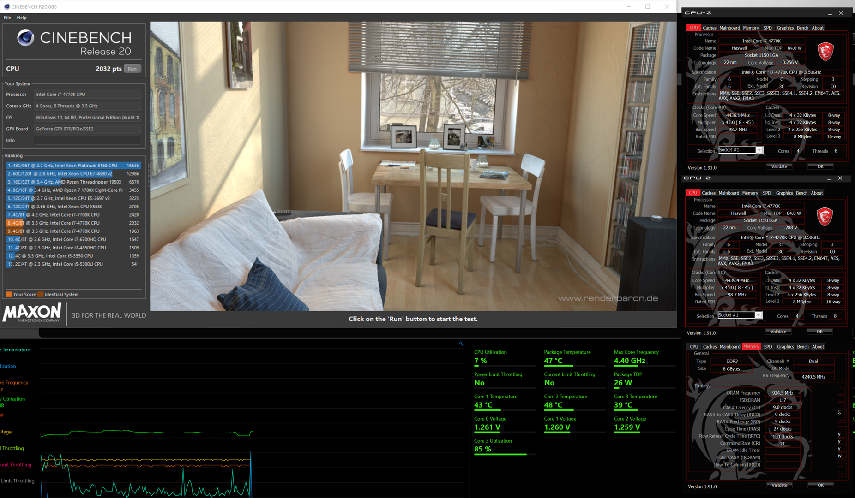Open the File menu in Cinebench
The height and width of the screenshot is (498, 855).
tap(7, 18)
